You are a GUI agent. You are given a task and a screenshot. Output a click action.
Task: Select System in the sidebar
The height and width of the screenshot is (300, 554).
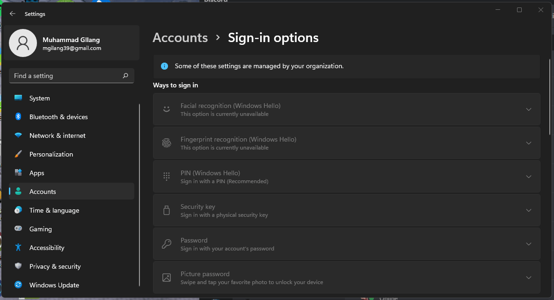(39, 98)
